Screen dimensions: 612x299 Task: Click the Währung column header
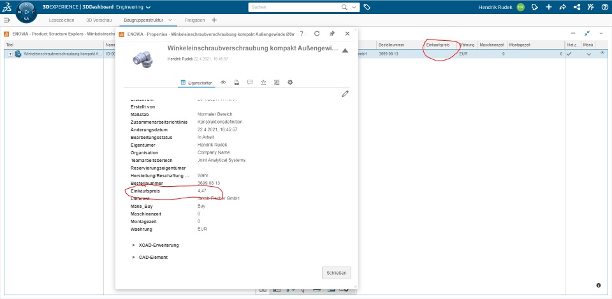click(x=467, y=45)
